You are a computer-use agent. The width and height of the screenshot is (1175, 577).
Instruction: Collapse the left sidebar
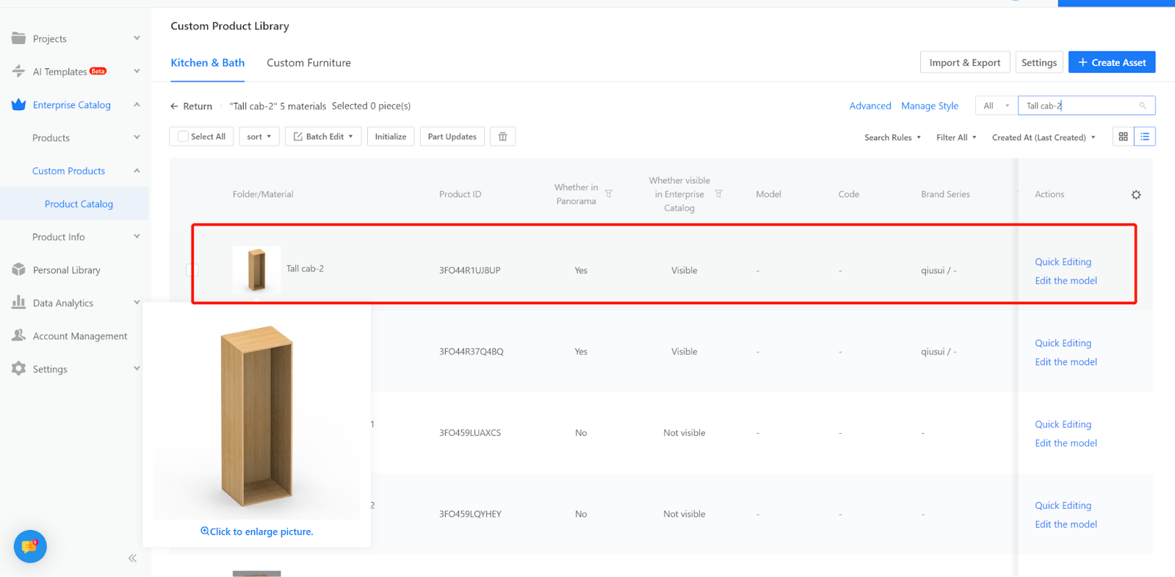132,558
